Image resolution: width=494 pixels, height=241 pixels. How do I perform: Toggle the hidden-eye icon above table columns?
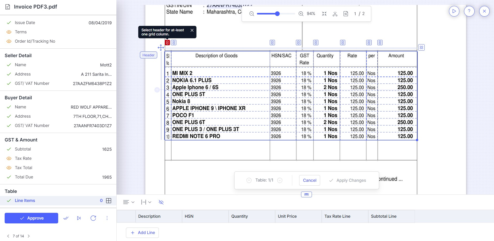tap(161, 202)
